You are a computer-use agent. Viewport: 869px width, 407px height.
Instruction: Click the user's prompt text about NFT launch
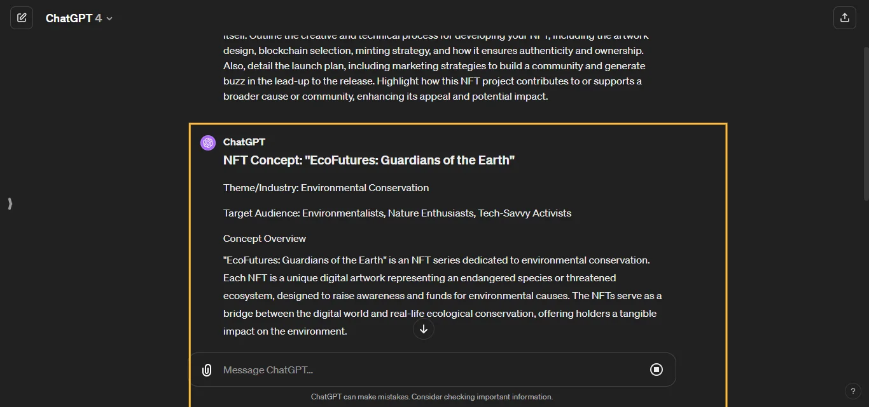(434, 65)
